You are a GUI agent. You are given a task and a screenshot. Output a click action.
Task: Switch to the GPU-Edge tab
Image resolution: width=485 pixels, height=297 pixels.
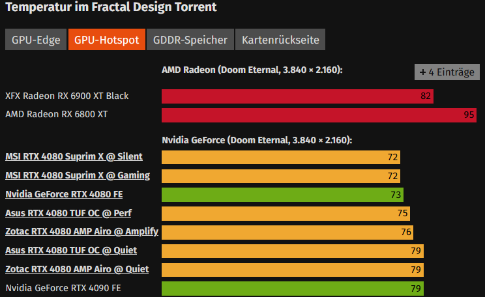pyautogui.click(x=36, y=40)
